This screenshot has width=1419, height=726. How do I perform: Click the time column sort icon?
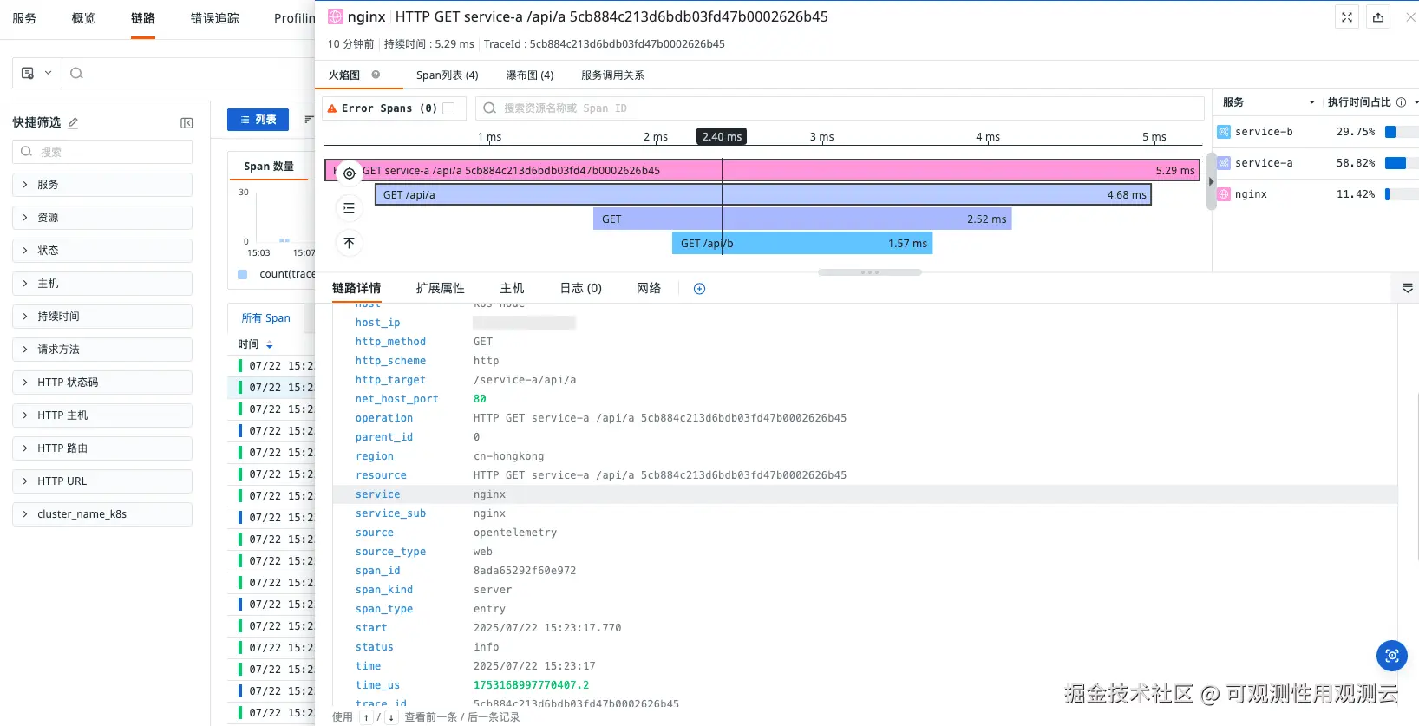click(269, 344)
